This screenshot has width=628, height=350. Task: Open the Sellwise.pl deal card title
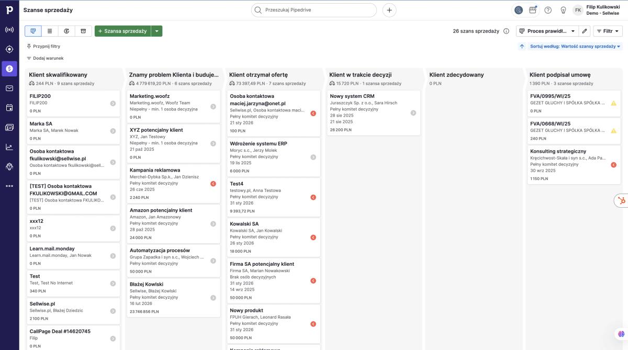42,304
